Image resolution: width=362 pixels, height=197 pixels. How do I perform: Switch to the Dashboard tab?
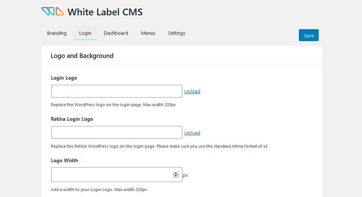coord(116,33)
